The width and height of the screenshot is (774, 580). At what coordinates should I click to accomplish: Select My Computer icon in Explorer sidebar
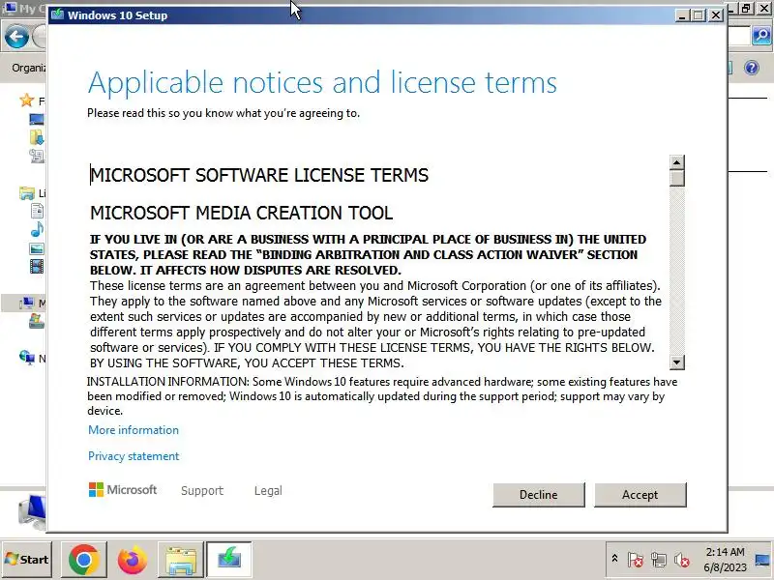pyautogui.click(x=27, y=303)
